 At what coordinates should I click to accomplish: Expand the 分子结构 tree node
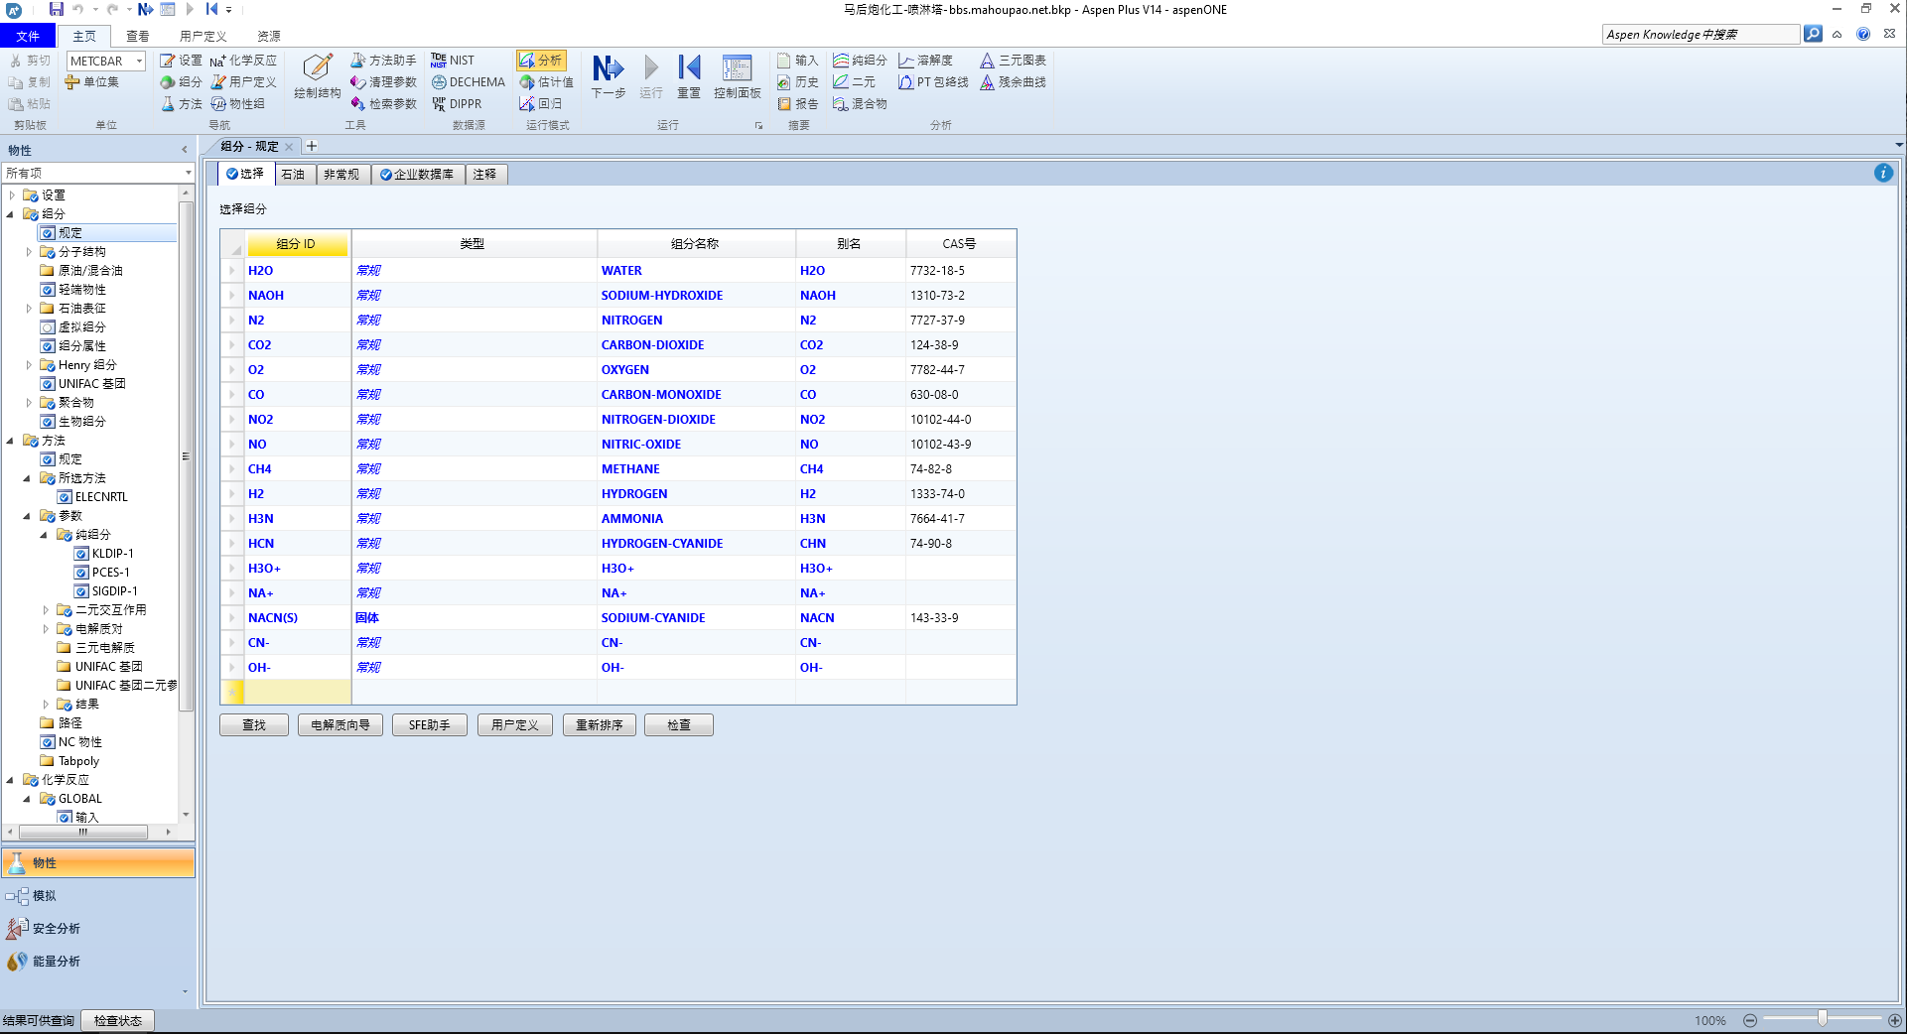28,252
